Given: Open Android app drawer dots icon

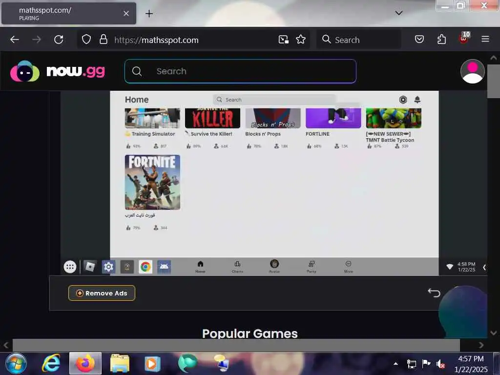Looking at the screenshot, I should [x=70, y=267].
